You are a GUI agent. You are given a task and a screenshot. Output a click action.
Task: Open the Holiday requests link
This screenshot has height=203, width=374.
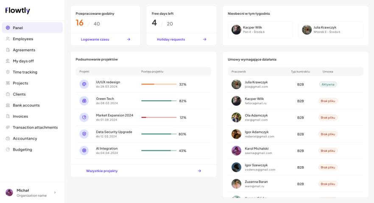[171, 39]
